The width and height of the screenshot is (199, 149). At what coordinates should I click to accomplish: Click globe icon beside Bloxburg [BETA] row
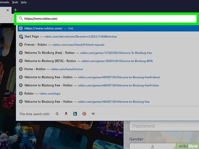tap(21, 61)
